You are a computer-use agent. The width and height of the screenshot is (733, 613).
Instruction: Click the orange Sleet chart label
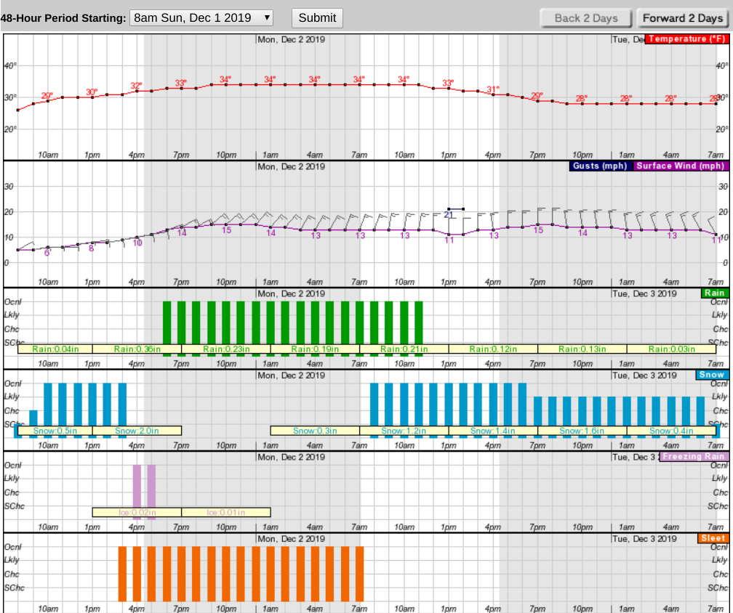coord(713,538)
